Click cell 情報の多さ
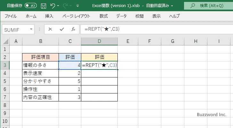The height and width of the screenshot is (128, 233). pyautogui.click(x=41, y=65)
